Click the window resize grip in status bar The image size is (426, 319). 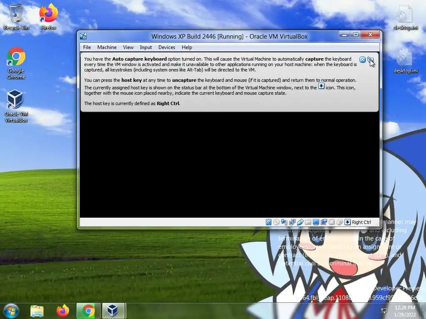[x=377, y=223]
